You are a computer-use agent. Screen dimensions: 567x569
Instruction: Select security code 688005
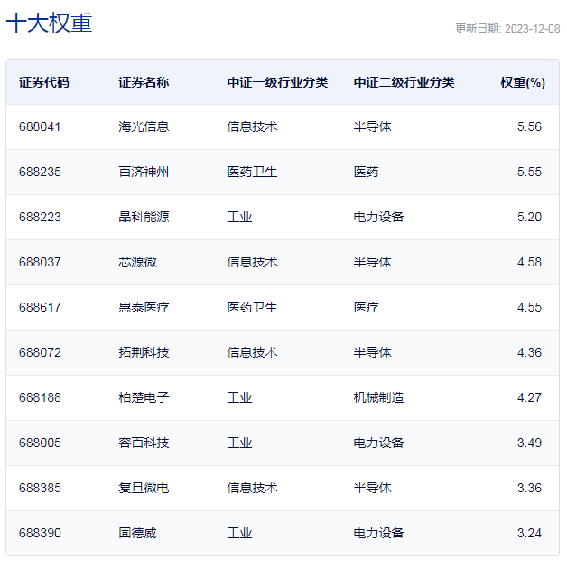[40, 443]
